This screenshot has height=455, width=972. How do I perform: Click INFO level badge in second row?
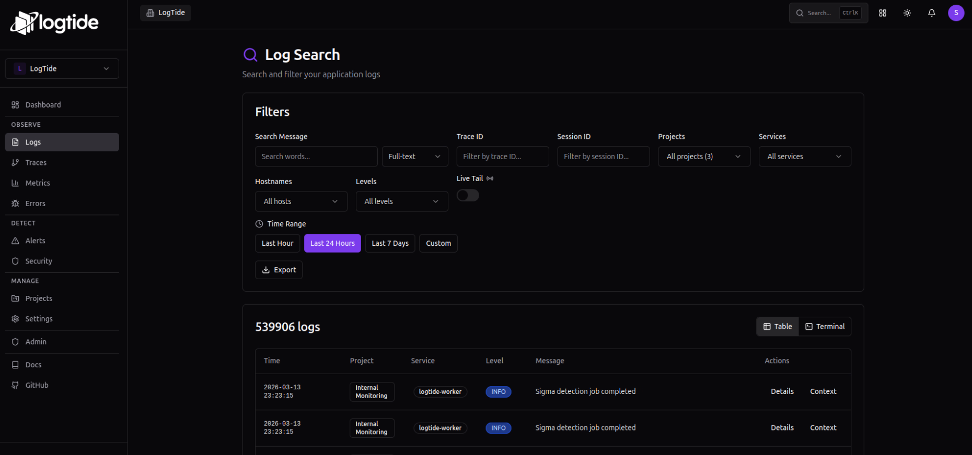[x=499, y=428]
